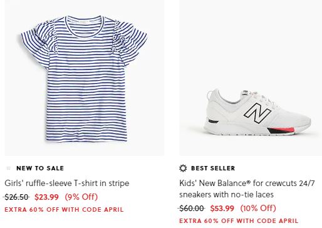
Task: Select the $53.99 sale price
Action: click(x=222, y=208)
